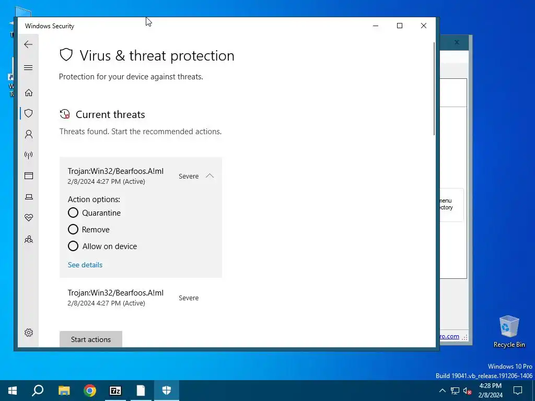
Task: Open Settings gear in Windows Security
Action: click(x=29, y=333)
